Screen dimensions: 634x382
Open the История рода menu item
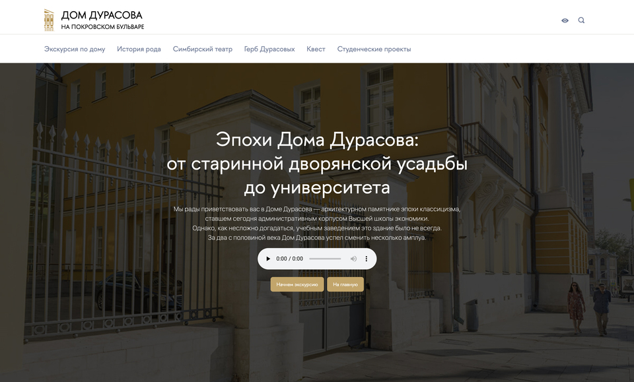[139, 49]
